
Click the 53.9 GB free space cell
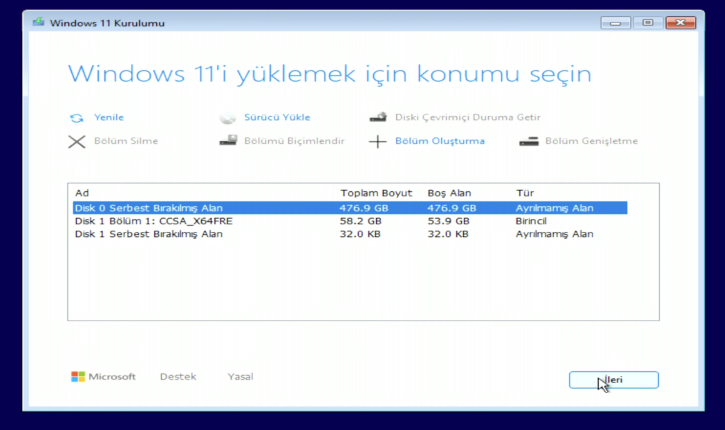449,221
